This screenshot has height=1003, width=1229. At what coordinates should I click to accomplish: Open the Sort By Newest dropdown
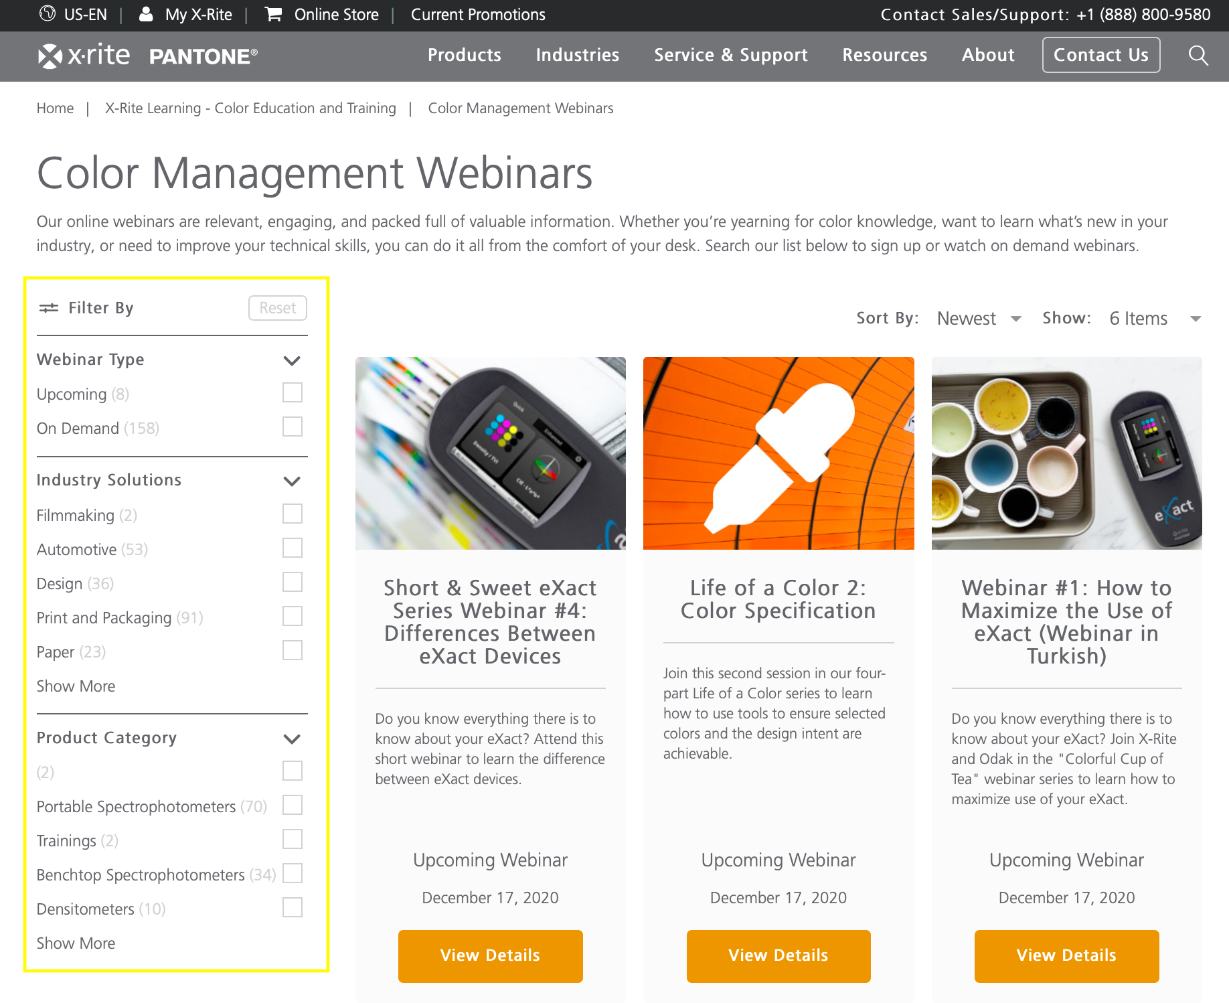point(979,319)
